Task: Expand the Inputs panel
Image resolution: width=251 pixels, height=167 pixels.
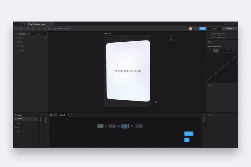Action: click(x=41, y=115)
